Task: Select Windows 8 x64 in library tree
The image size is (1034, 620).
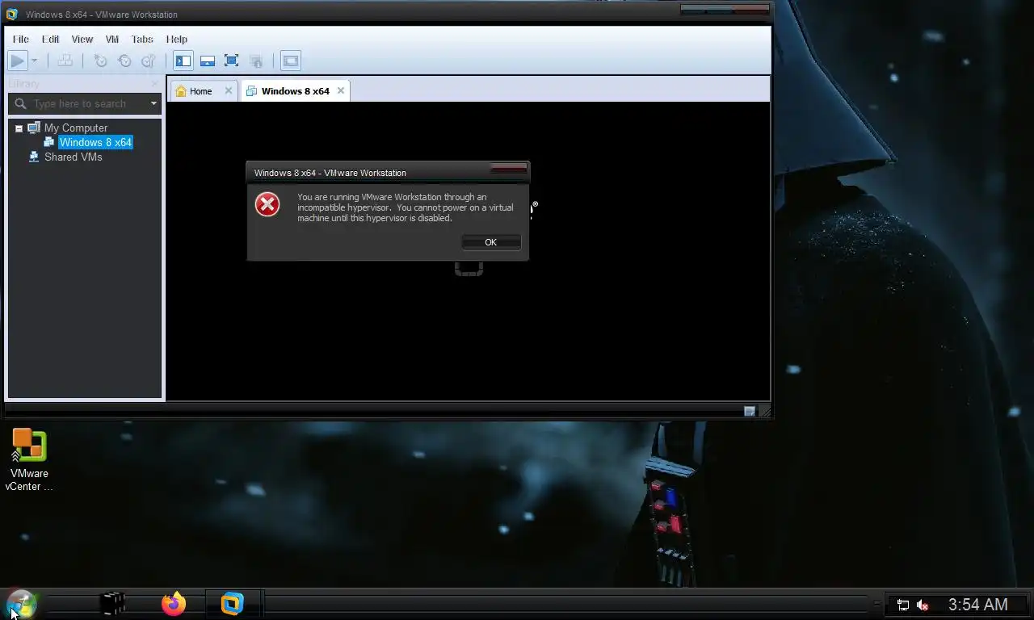Action: 95,142
